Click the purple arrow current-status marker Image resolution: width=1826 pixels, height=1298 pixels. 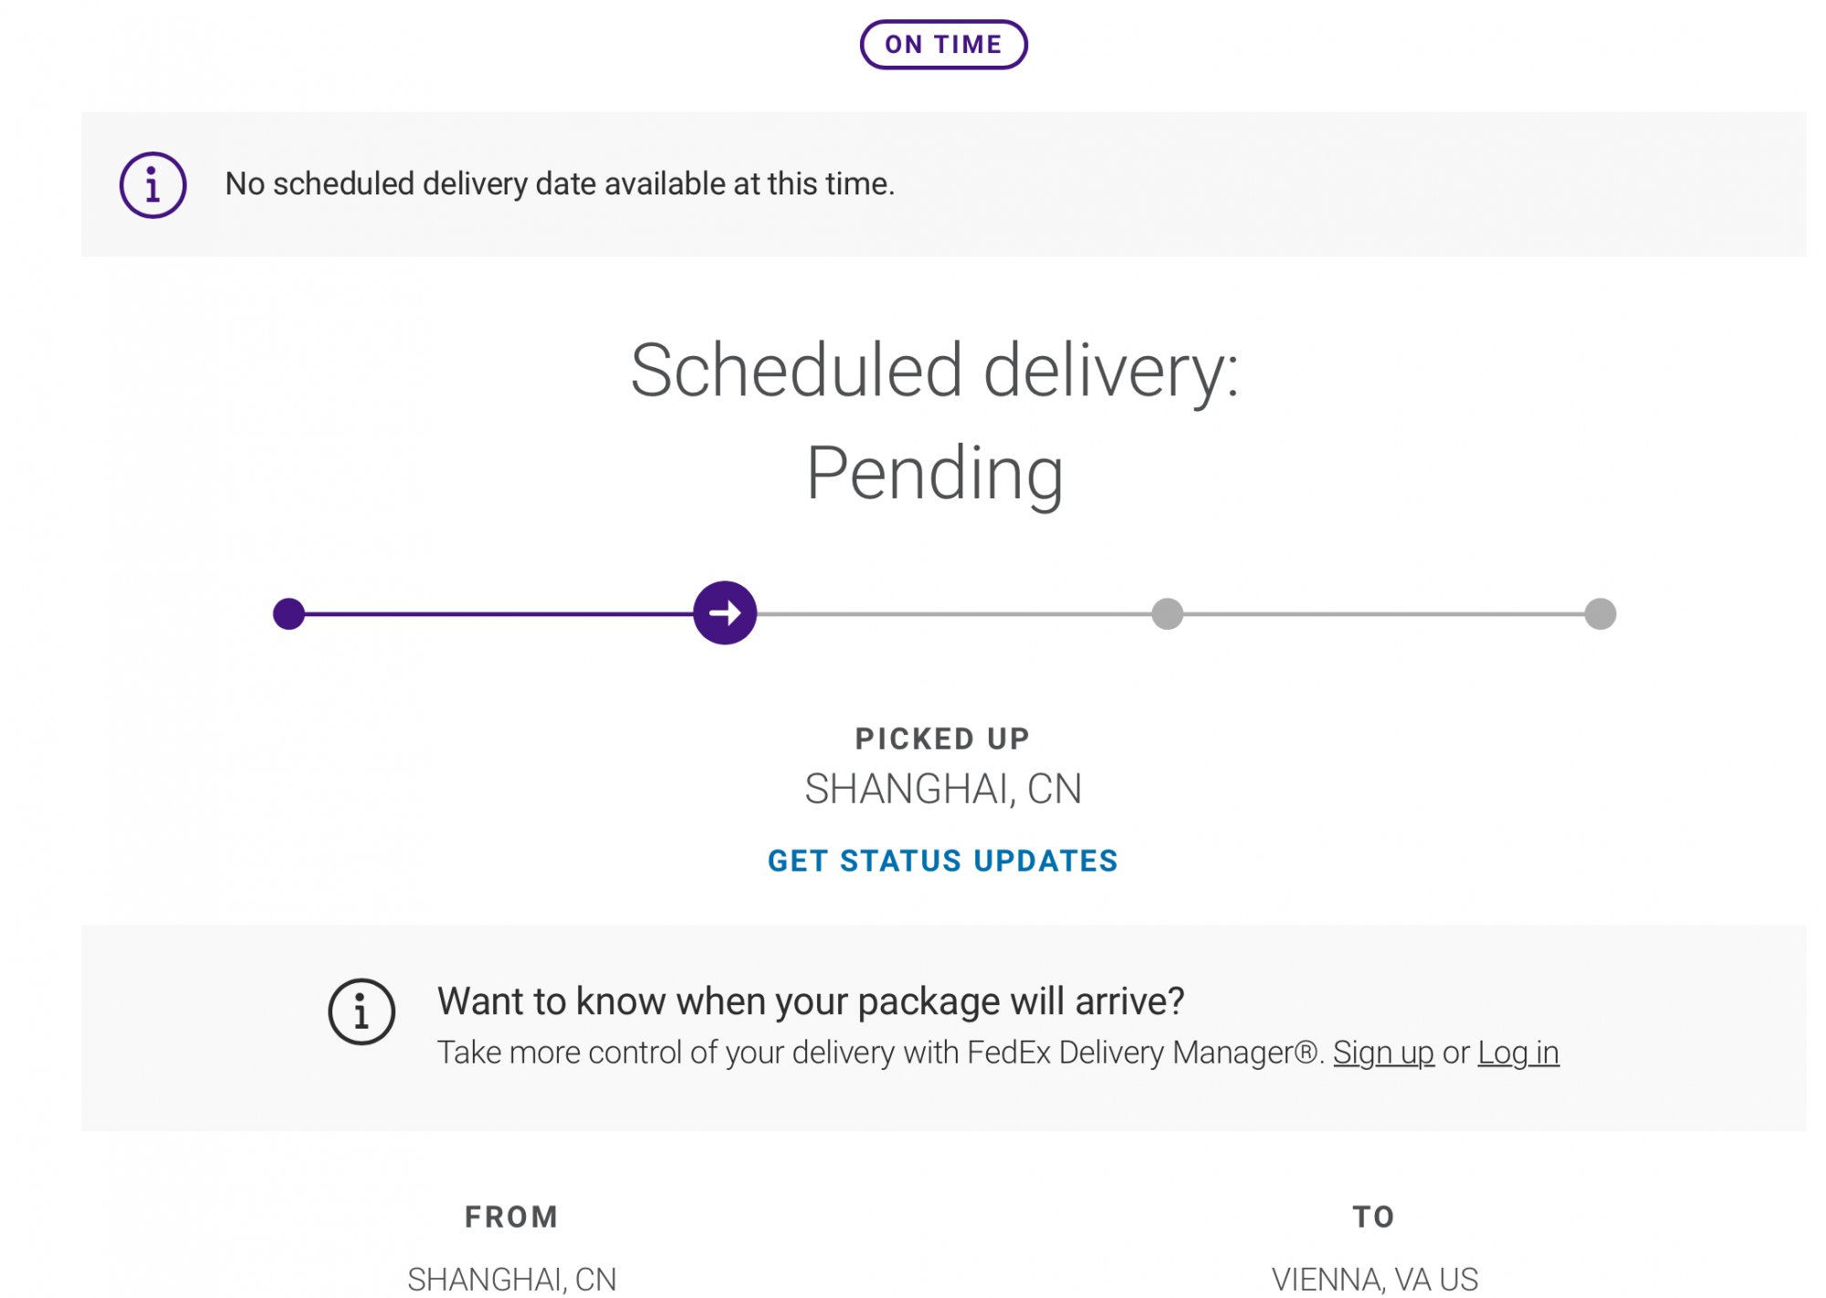click(x=725, y=613)
